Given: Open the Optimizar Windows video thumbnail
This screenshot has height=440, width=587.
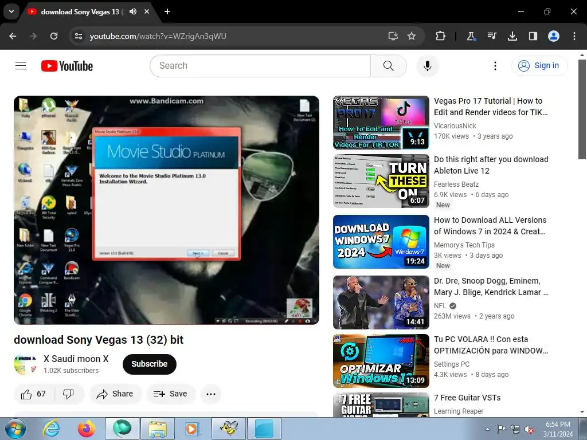Looking at the screenshot, I should pyautogui.click(x=381, y=361).
